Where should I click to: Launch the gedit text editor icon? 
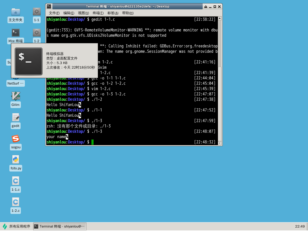pyautogui.click(x=16, y=117)
